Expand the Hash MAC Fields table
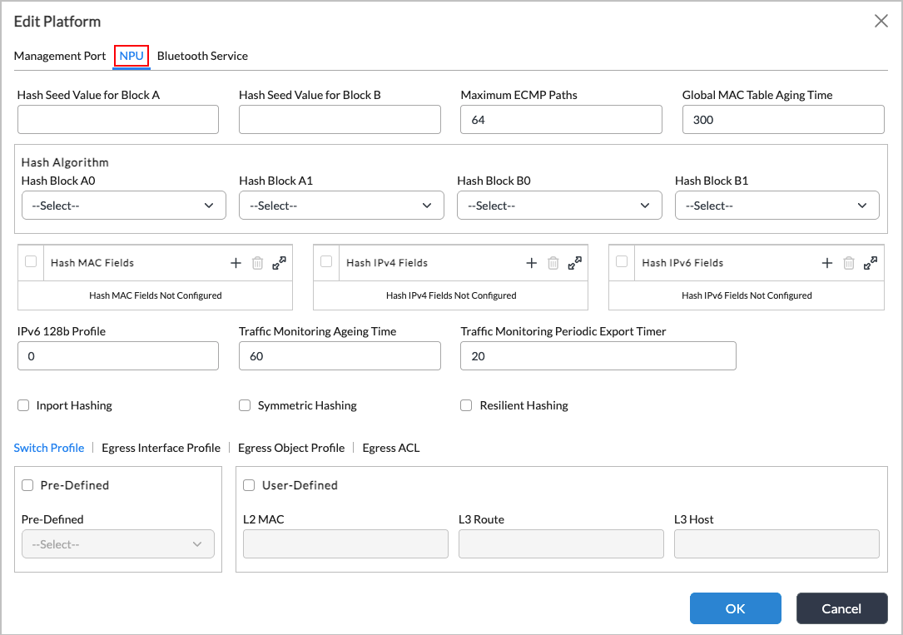This screenshot has width=903, height=635. pyautogui.click(x=280, y=263)
